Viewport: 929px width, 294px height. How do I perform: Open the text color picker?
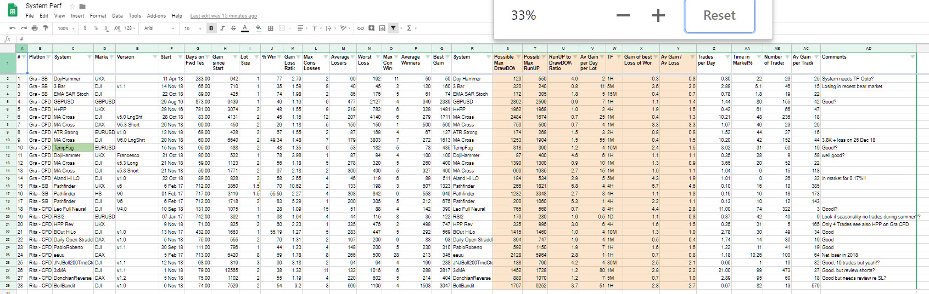click(245, 28)
